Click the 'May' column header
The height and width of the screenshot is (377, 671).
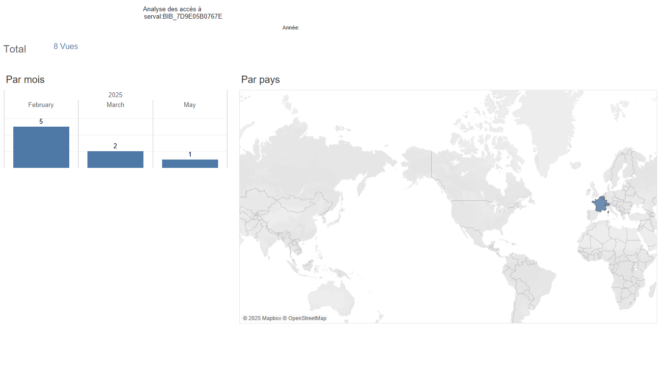(190, 105)
